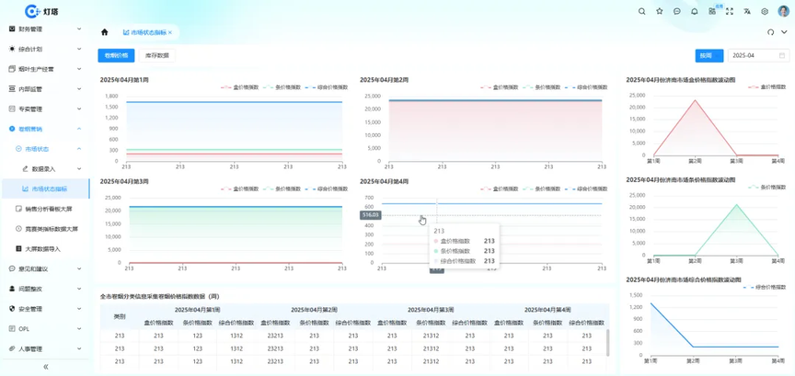
Task: Click the 专卖管理 sidebar icon
Action: click(x=12, y=109)
